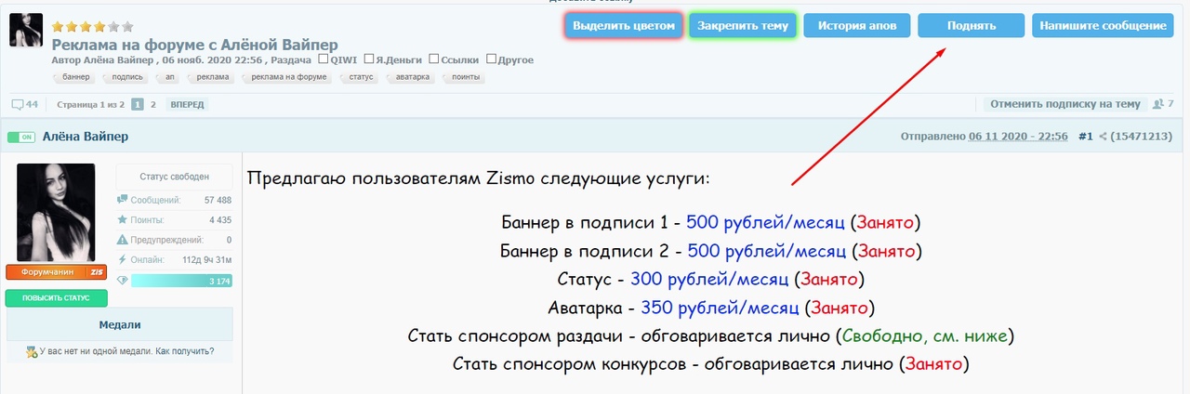Tick the Ссылки checkbox
Image resolution: width=1190 pixels, height=394 pixels.
pyautogui.click(x=434, y=59)
